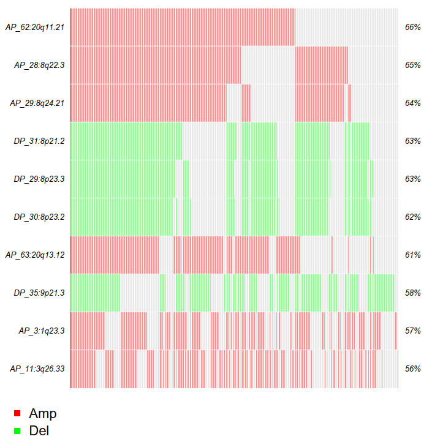Select the 61% frequency value
The width and height of the screenshot is (432, 442).
(x=413, y=255)
